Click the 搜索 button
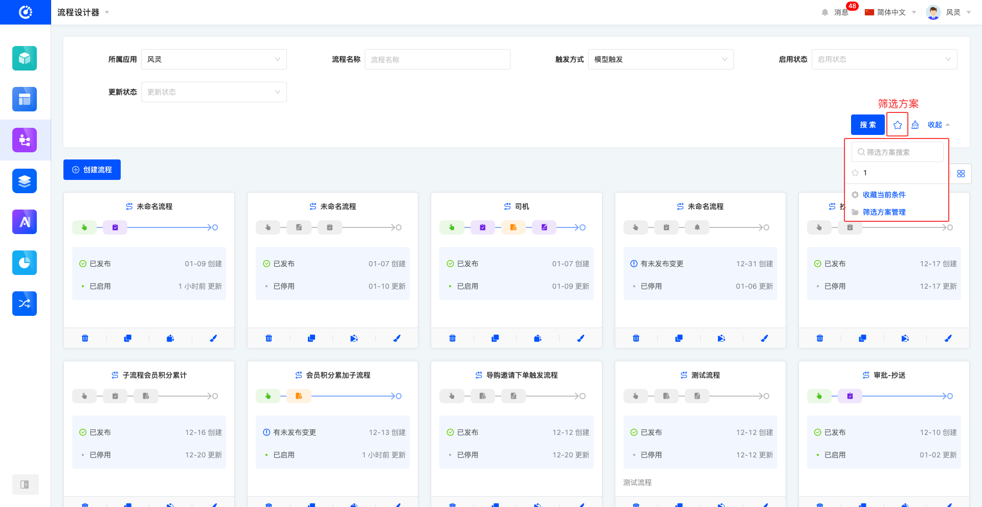The width and height of the screenshot is (982, 507). click(867, 125)
